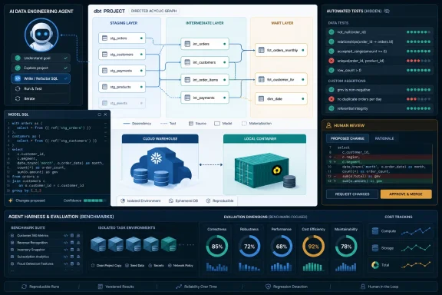This screenshot has width=442, height=295.
Task: Click the green shipping container illustration
Action: pos(262,171)
